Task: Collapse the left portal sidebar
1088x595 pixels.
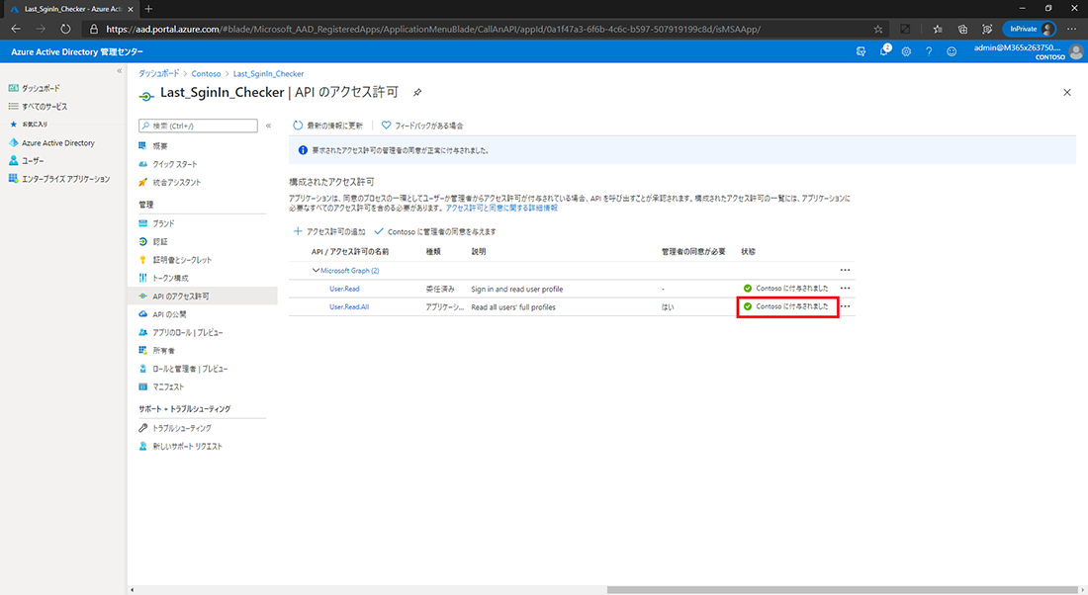Action: (120, 71)
